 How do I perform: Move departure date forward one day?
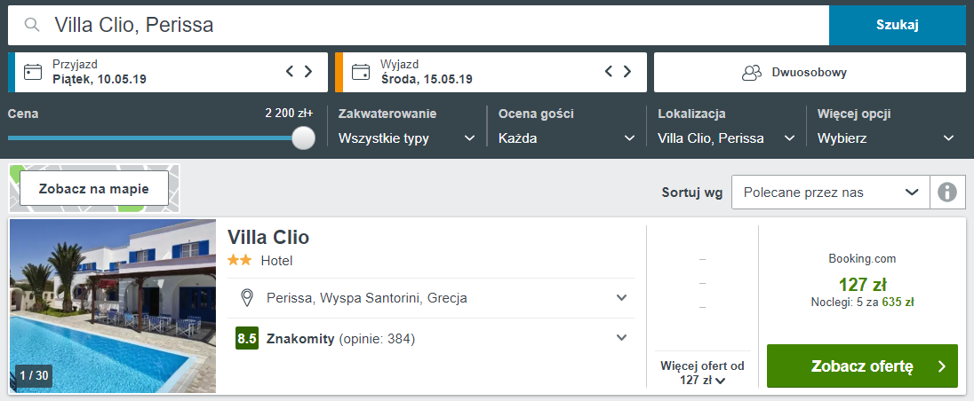627,71
